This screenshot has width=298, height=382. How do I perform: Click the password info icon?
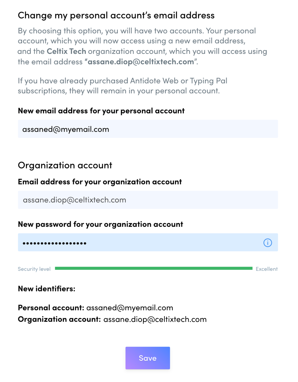click(267, 243)
